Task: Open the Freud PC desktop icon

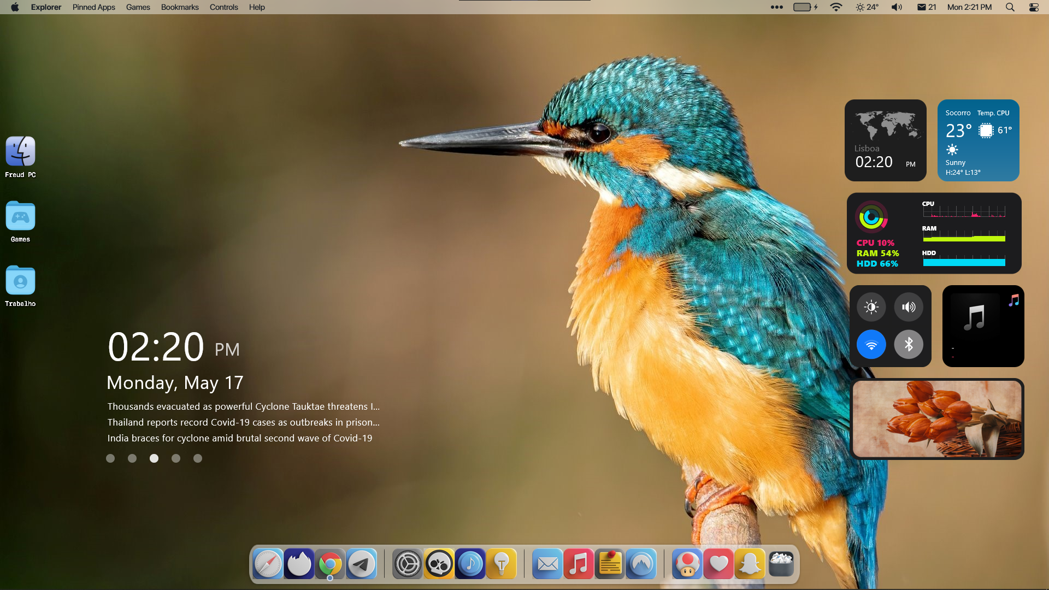Action: coord(20,151)
